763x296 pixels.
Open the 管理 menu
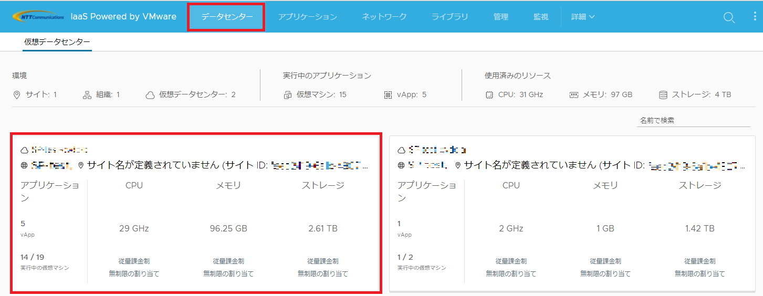pos(501,17)
